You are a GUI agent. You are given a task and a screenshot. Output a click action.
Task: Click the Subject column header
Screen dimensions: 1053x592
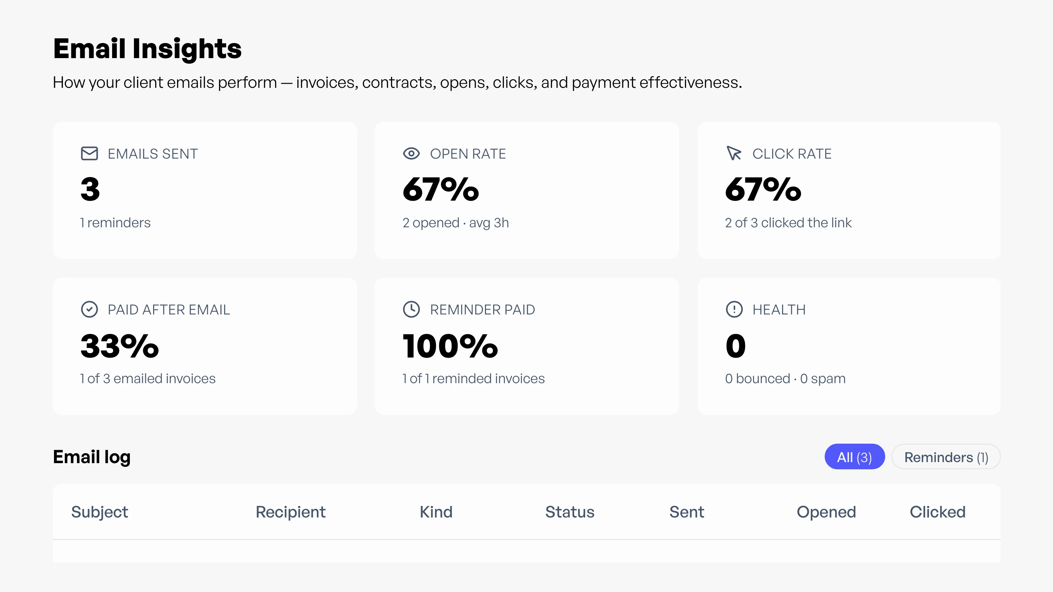pyautogui.click(x=100, y=512)
